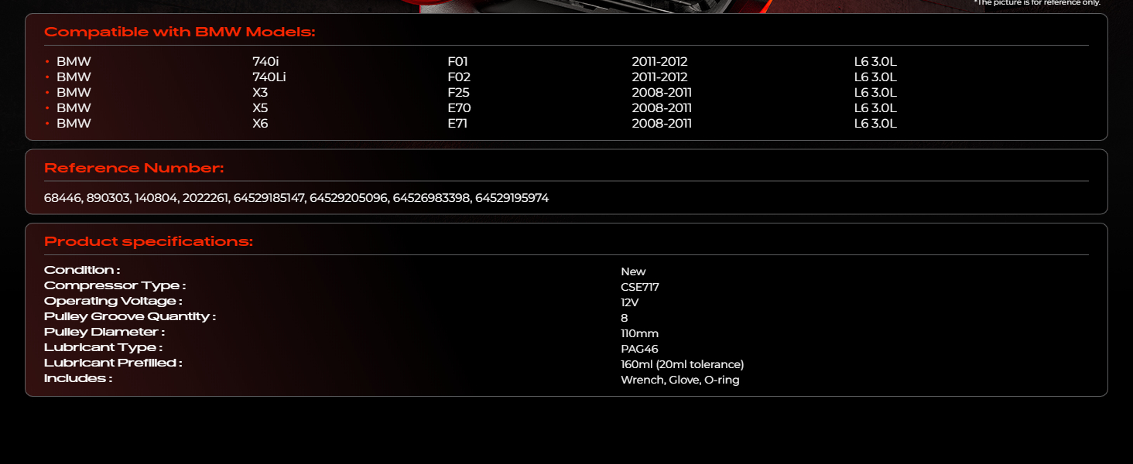Screen dimensions: 1133x464
Task: Click 'L6 3.0L' engine in X3 row
Action: tap(875, 93)
